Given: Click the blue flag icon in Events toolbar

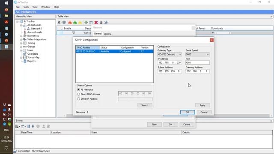Looking at the screenshot, I should pos(33,126).
